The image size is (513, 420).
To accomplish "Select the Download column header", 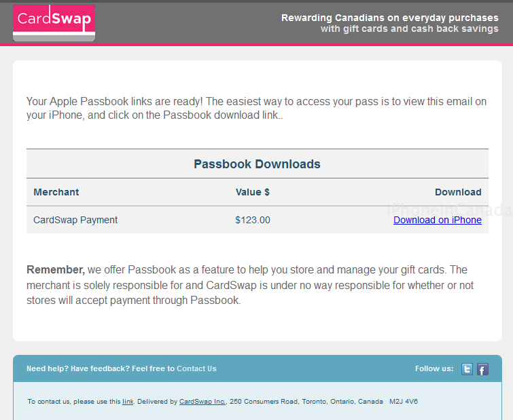I will pos(458,192).
